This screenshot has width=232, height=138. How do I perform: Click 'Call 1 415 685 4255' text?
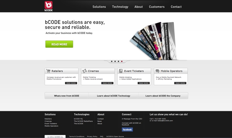pos(158,119)
